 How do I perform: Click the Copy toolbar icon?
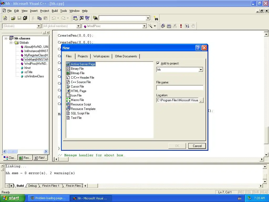[x=39, y=18]
